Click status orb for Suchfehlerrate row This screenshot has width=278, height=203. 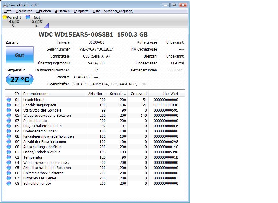9,121
